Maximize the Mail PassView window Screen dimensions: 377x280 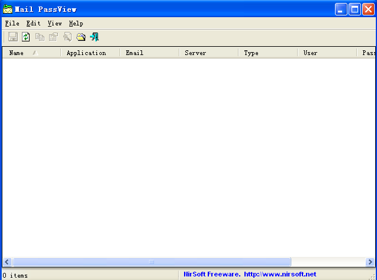pyautogui.click(x=355, y=9)
